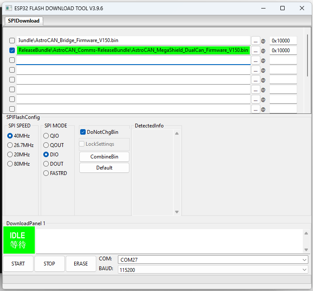The height and width of the screenshot is (291, 313).
Task: Click the third row address field
Action: 283,60
